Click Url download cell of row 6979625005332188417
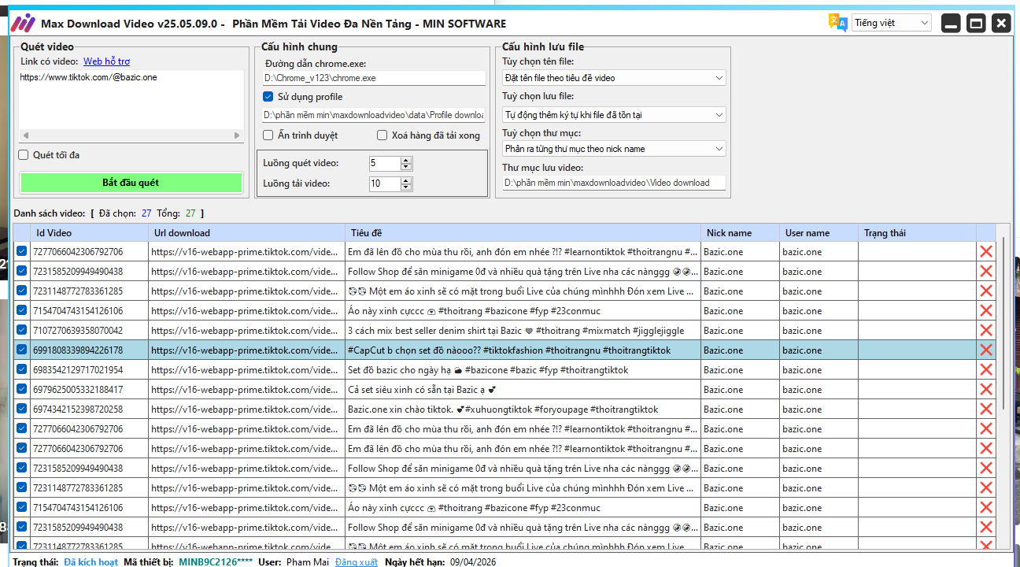Image resolution: width=1020 pixels, height=567 pixels. 246,390
